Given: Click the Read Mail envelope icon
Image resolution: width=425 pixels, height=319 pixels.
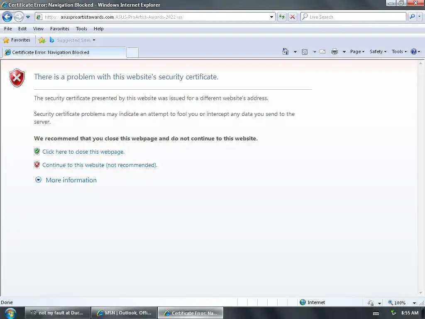Looking at the screenshot, I should (322, 52).
